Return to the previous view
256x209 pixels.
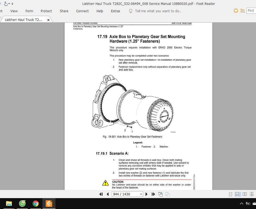pyautogui.click(x=160, y=194)
